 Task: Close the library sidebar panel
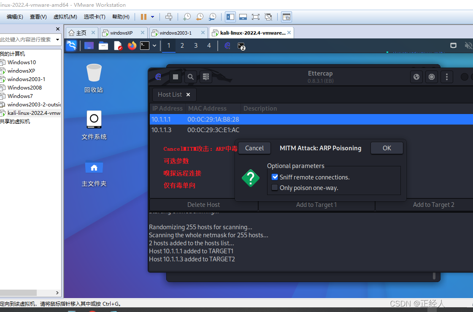[x=58, y=29]
